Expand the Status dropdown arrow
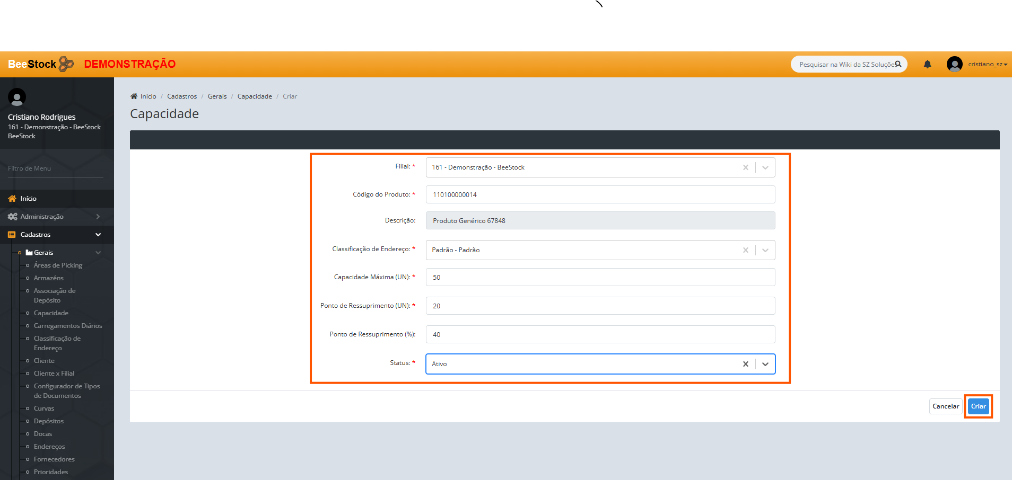The width and height of the screenshot is (1012, 480). tap(765, 364)
